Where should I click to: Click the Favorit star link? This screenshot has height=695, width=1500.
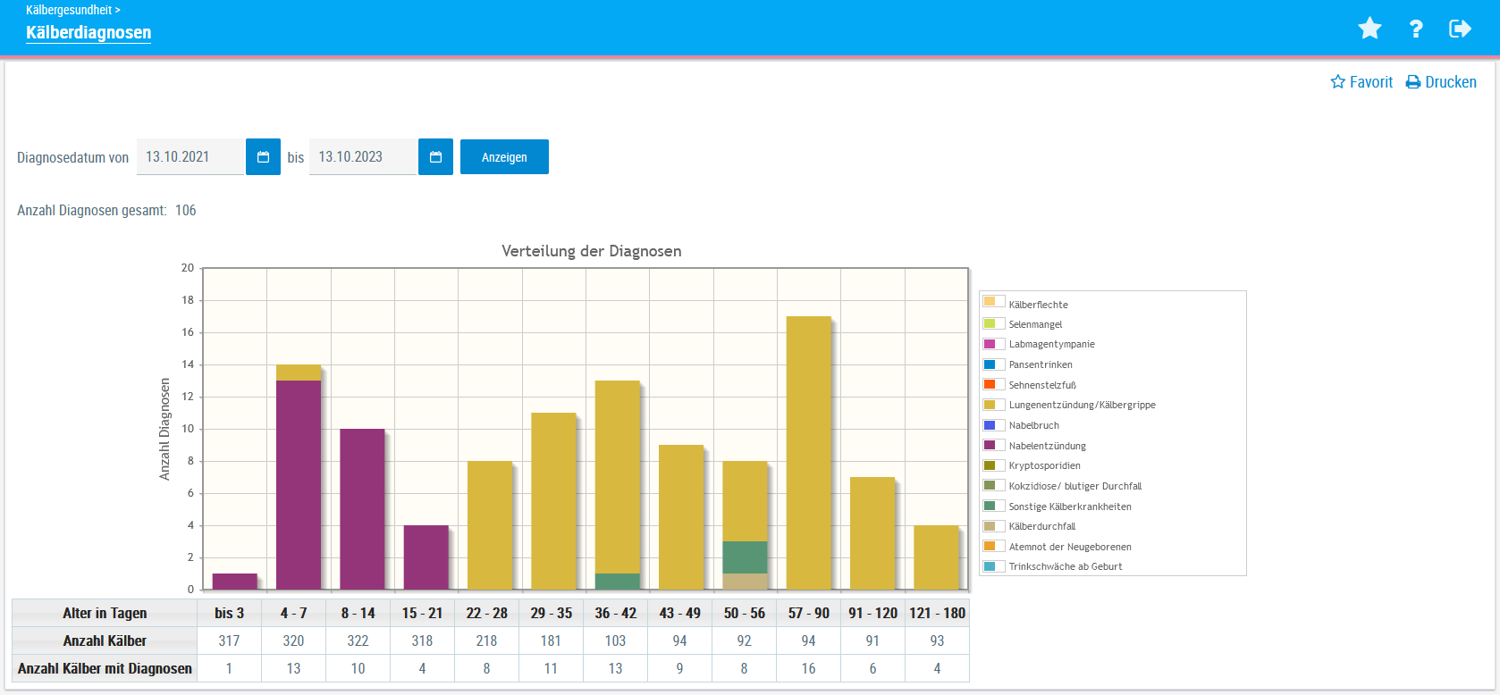point(1361,82)
